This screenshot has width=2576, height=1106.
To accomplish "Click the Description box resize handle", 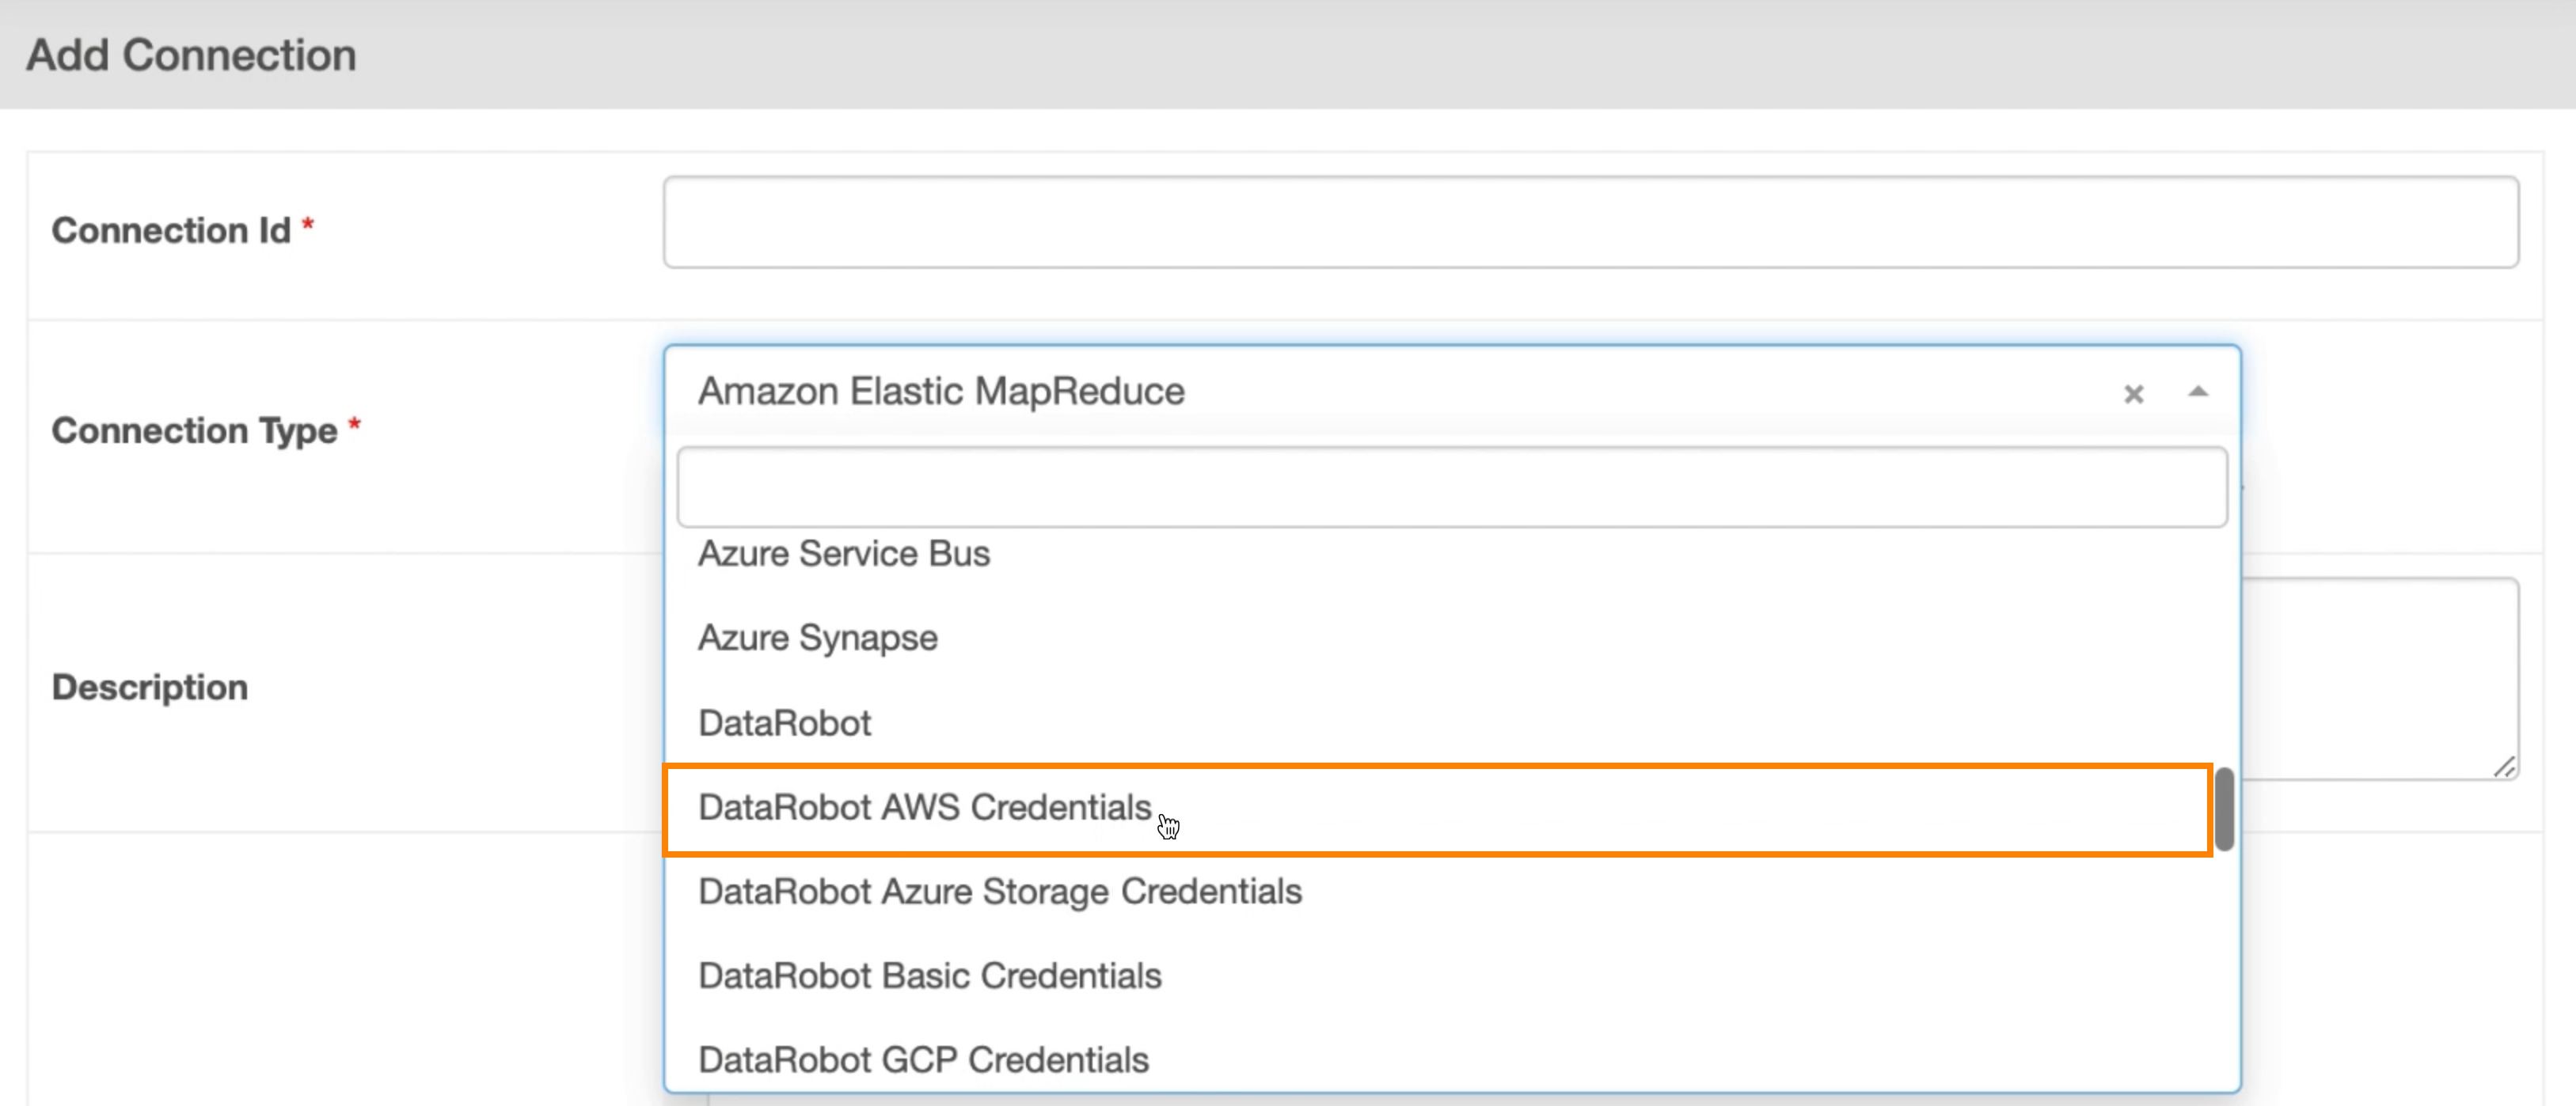I will click(x=2504, y=767).
